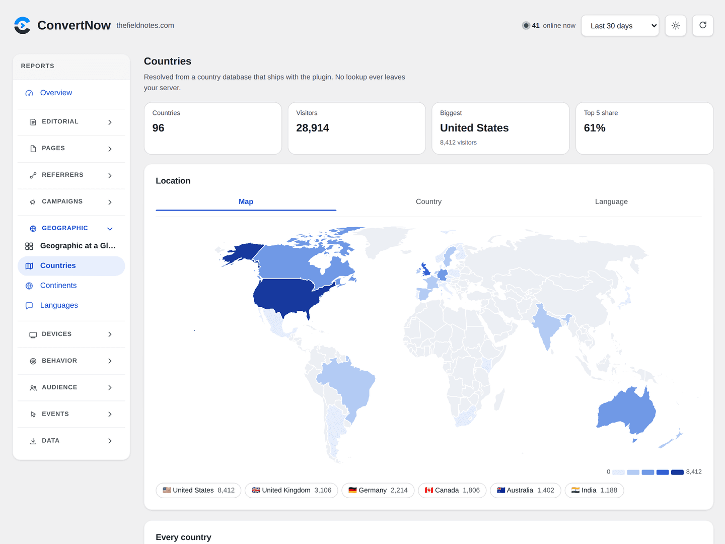Click the refresh icon button
Image resolution: width=725 pixels, height=544 pixels.
(x=703, y=26)
